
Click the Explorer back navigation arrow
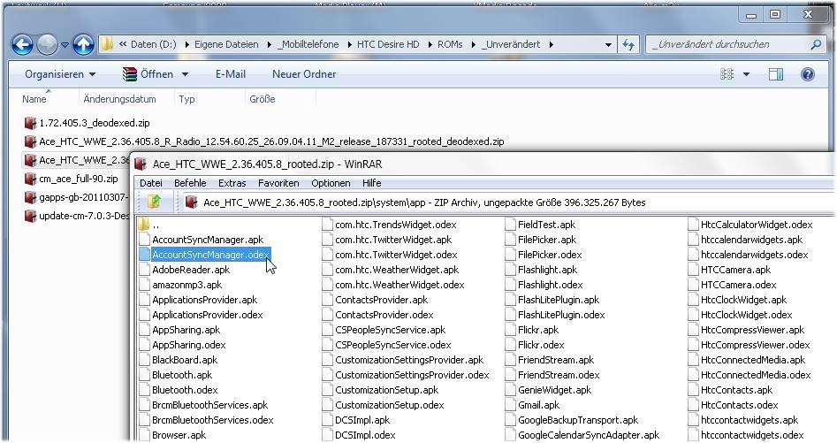pos(22,45)
